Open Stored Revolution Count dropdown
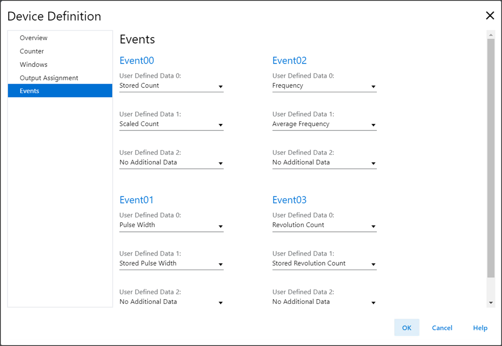Screen dimensions: 502x346 point(324,263)
